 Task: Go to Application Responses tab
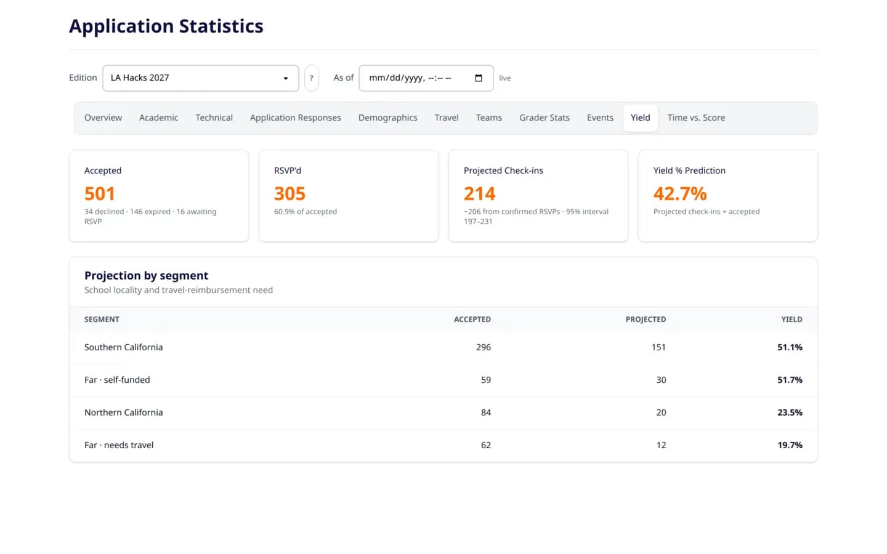point(295,118)
